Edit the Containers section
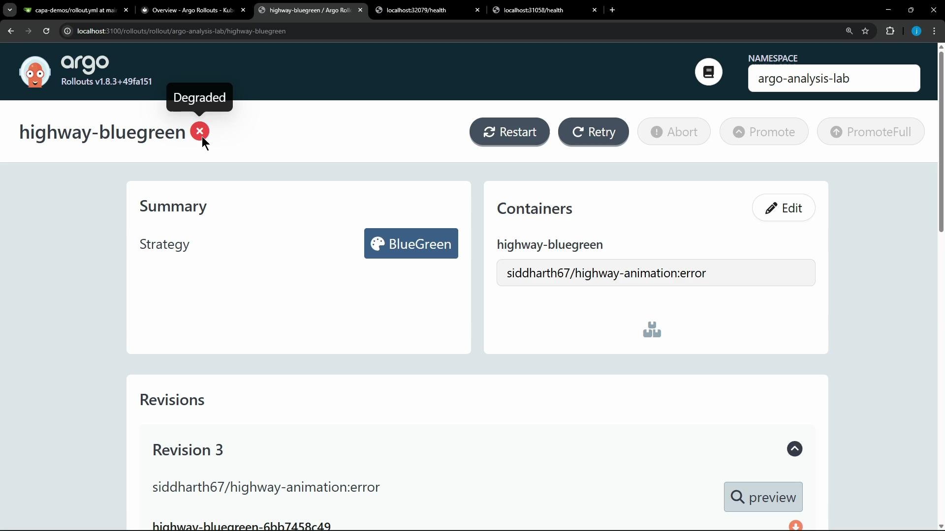The image size is (945, 531). coord(784,208)
